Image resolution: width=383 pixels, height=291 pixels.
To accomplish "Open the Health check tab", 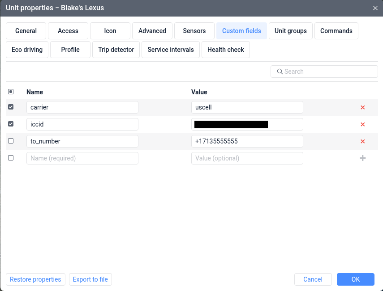I will [x=225, y=50].
